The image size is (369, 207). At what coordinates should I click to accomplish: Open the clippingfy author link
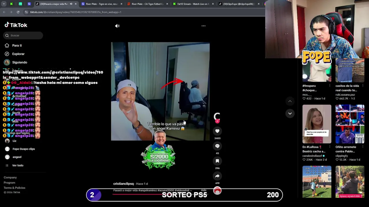click(342, 156)
